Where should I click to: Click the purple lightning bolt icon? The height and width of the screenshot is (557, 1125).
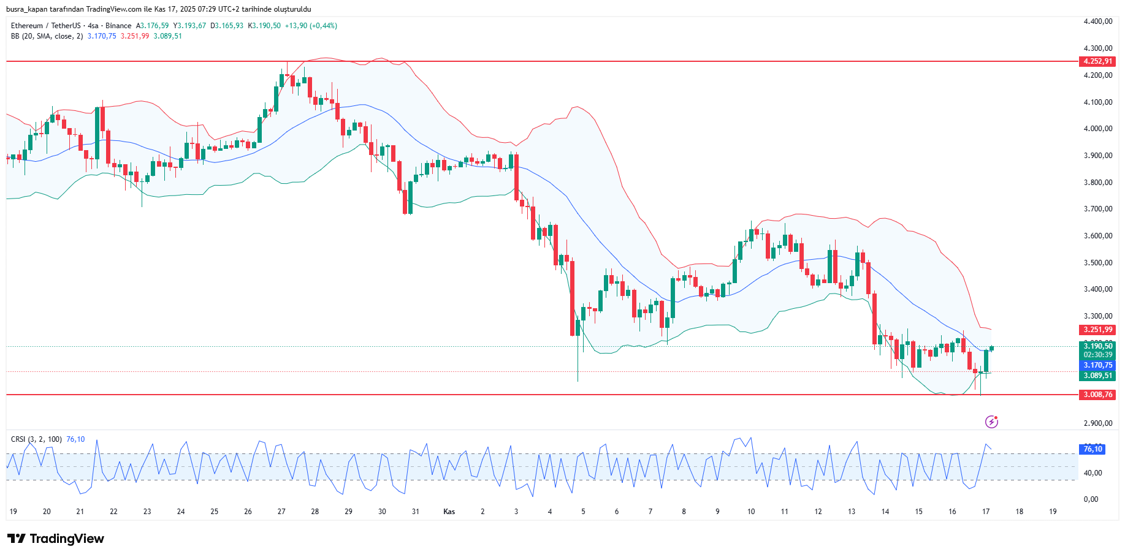(991, 422)
